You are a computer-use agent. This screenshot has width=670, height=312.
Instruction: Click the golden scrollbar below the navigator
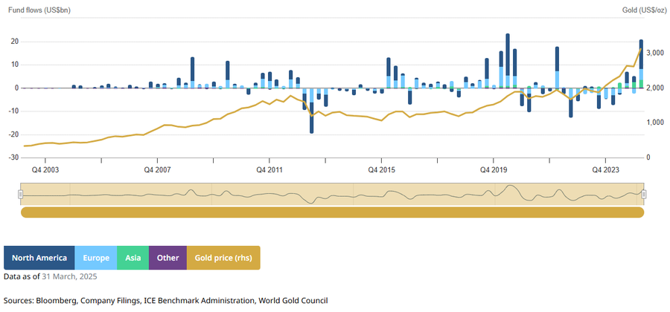click(332, 212)
